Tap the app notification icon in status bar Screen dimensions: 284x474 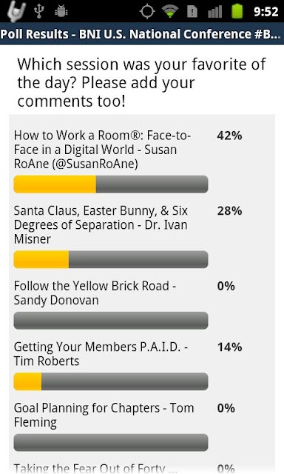pos(16,12)
